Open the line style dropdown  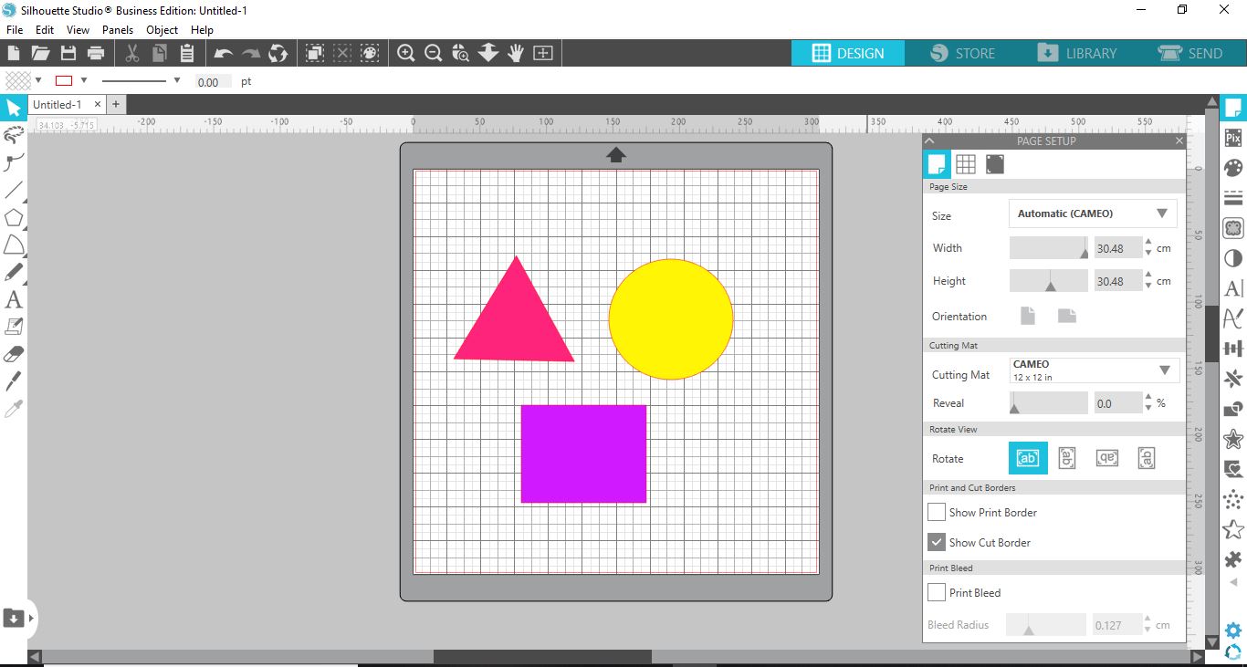coord(178,80)
